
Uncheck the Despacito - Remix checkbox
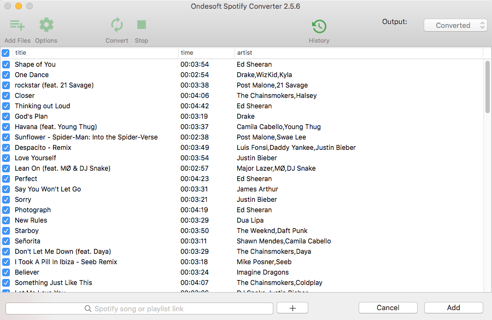pyautogui.click(x=6, y=148)
